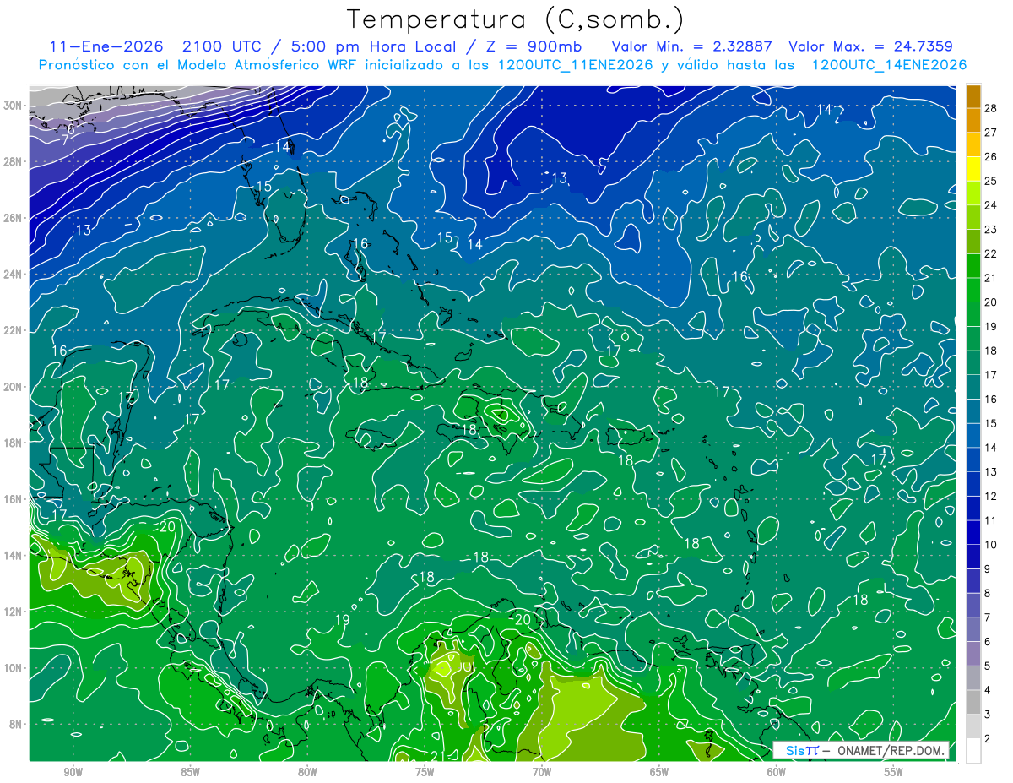Click the colorbar label '7'
The width and height of the screenshot is (1013, 783).
pyautogui.click(x=988, y=617)
